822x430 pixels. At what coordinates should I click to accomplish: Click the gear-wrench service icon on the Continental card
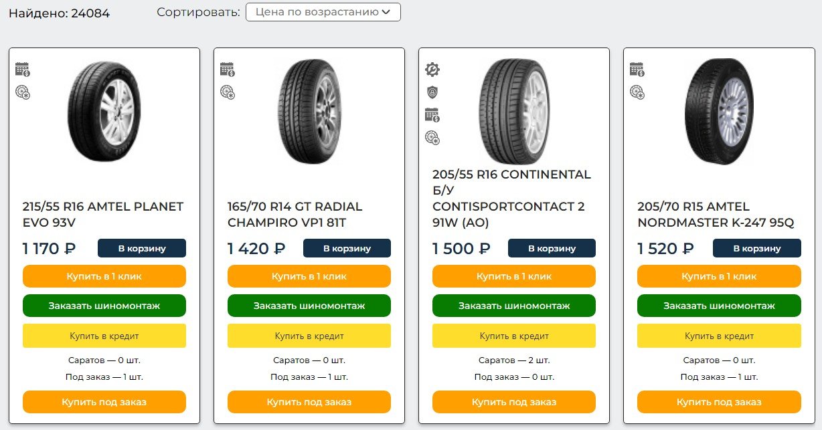click(432, 70)
